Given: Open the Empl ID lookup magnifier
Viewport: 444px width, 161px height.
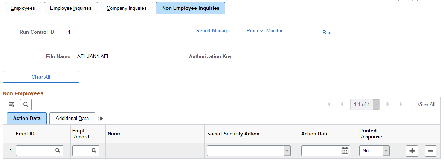Looking at the screenshot, I should coord(58,150).
